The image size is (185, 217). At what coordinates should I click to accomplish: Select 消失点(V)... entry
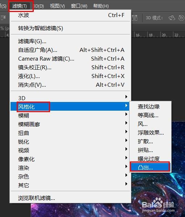point(70,85)
